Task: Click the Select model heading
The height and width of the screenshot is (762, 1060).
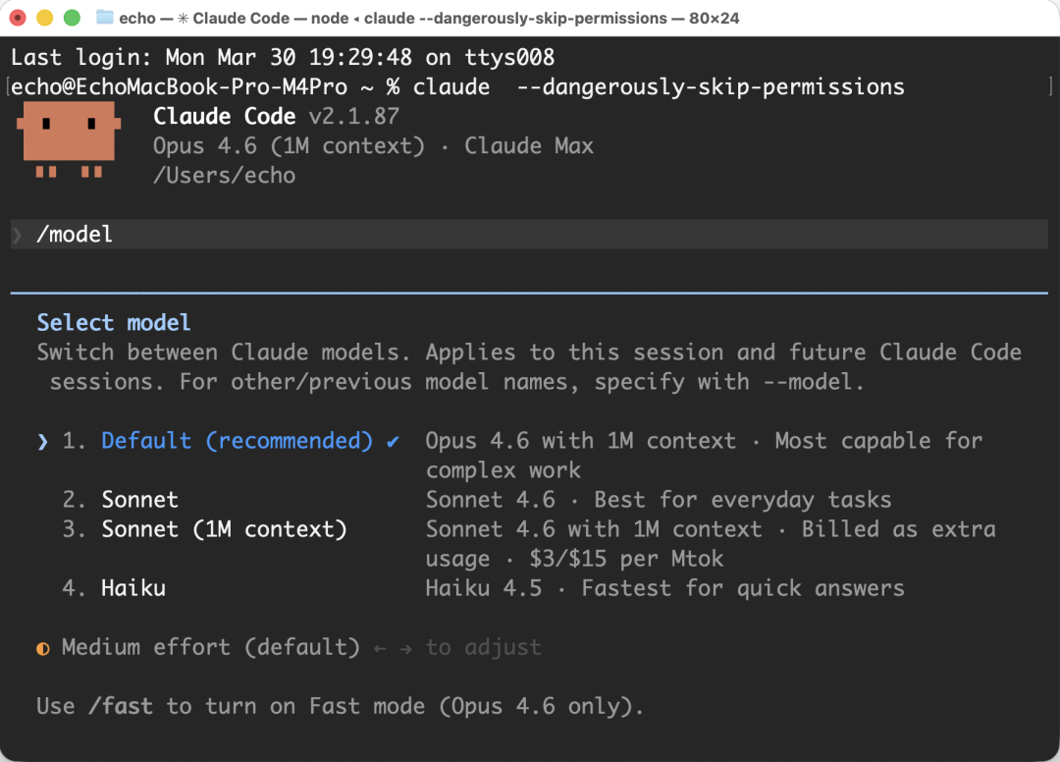Action: 114,323
